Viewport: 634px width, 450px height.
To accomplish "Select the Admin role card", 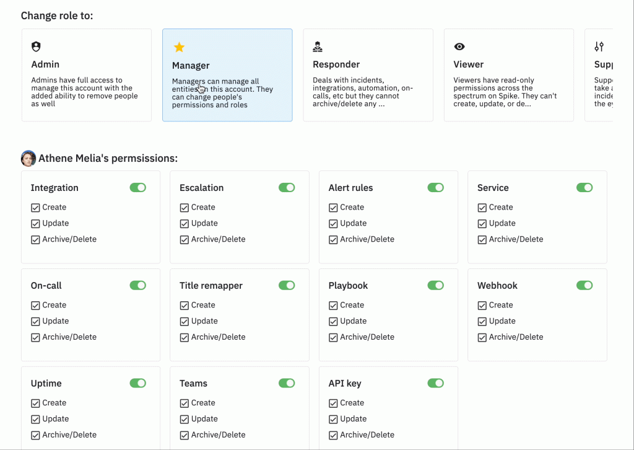I will (86, 75).
